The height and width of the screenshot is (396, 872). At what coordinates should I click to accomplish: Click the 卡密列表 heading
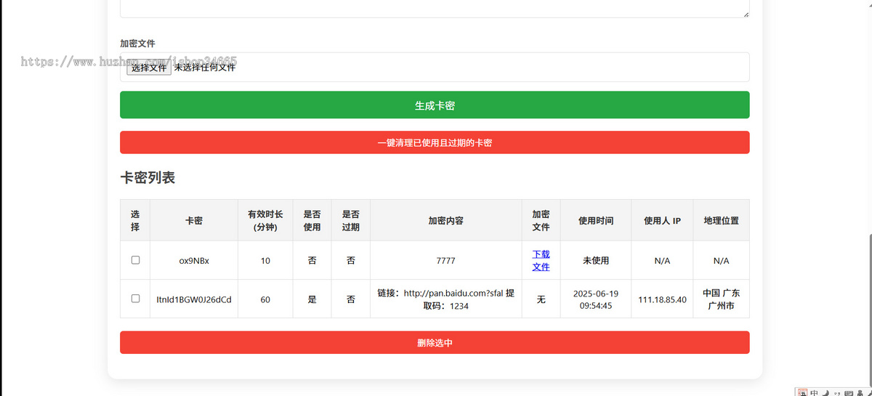148,177
